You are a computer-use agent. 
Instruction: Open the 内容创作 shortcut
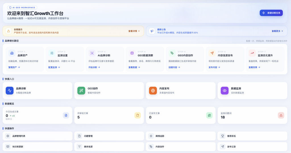click(x=181, y=146)
